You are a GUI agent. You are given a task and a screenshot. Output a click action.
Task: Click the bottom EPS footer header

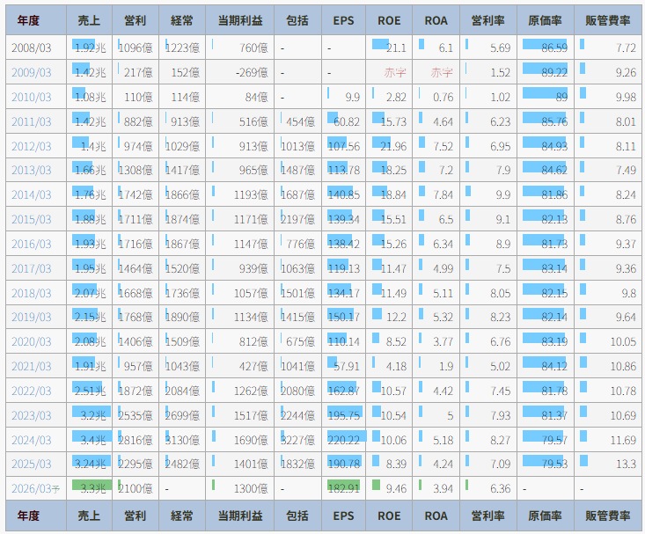[x=344, y=516]
